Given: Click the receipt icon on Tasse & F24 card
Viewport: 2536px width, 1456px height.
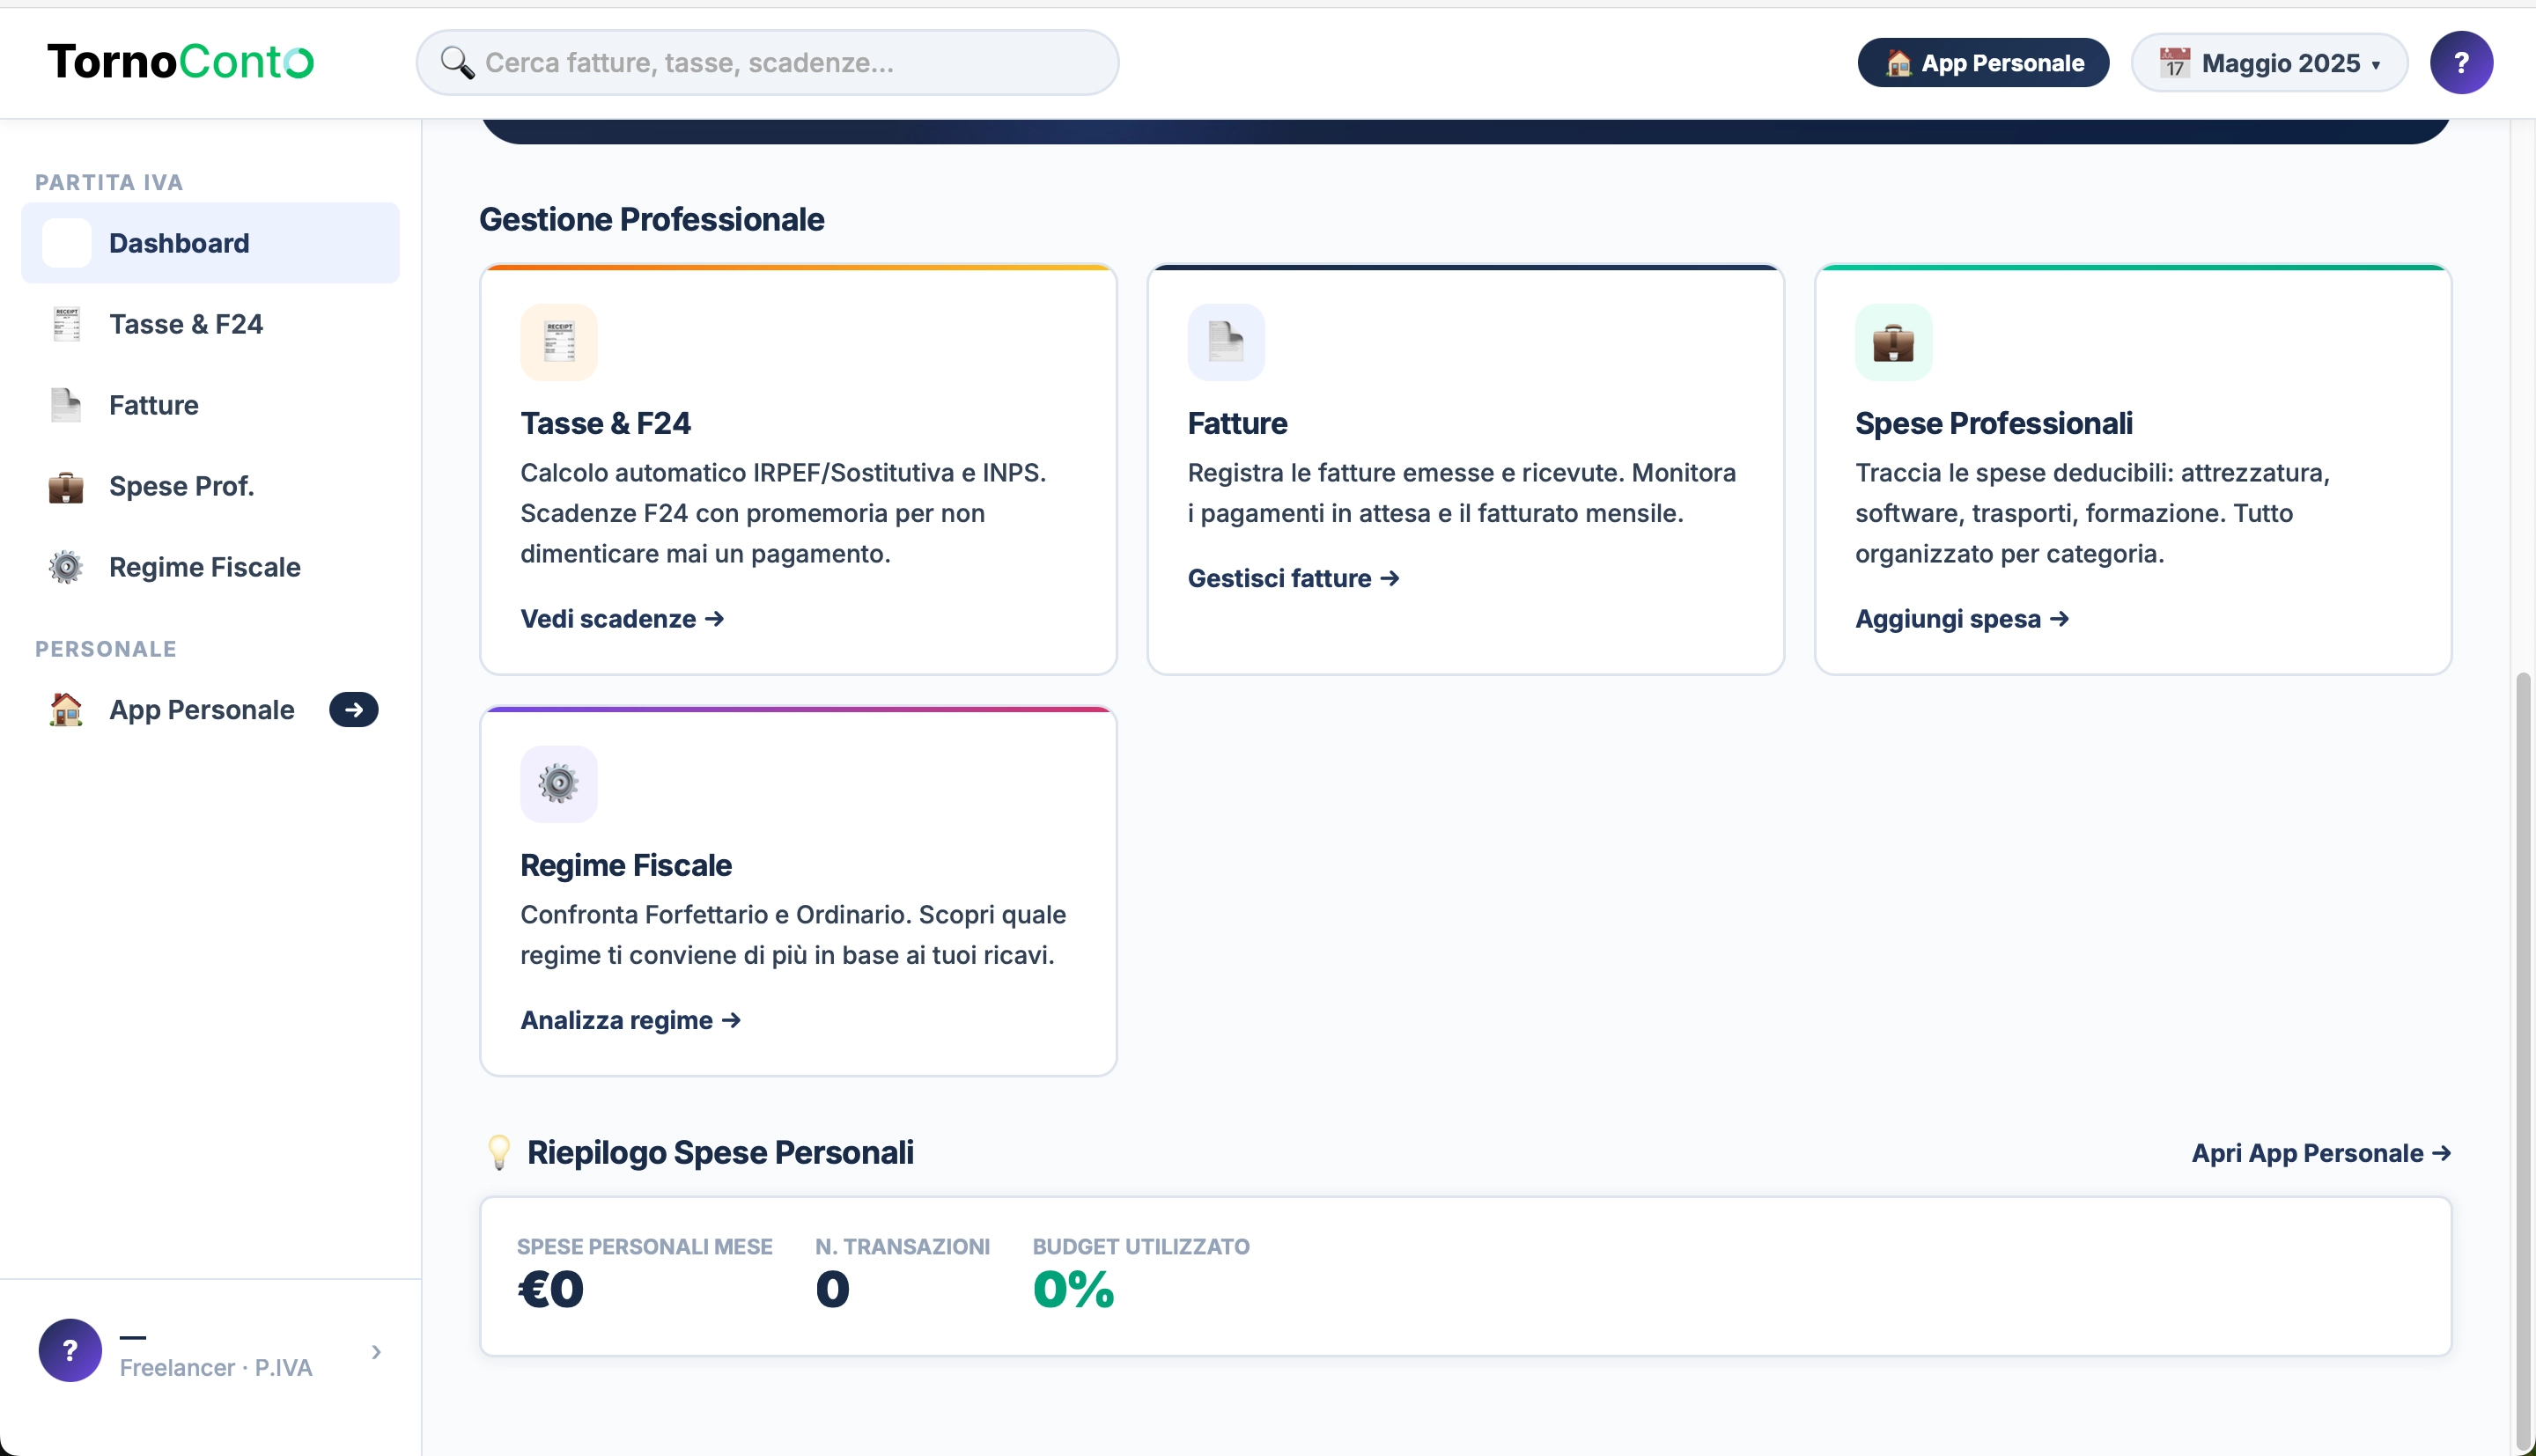Looking at the screenshot, I should click(559, 342).
